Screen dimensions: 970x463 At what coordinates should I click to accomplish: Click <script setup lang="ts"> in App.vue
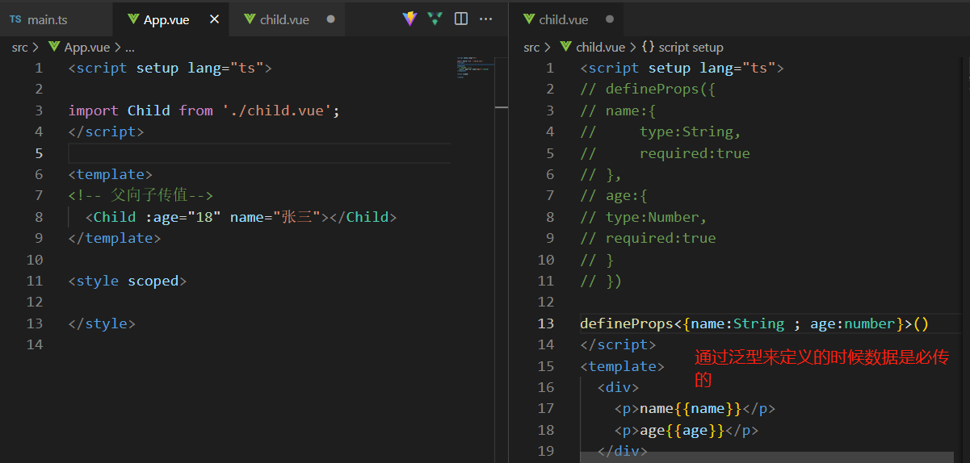tap(170, 68)
